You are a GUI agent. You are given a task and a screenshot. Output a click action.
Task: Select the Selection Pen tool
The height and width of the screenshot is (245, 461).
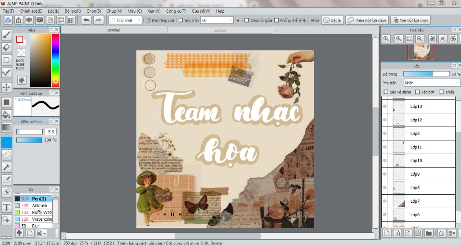pos(6,179)
